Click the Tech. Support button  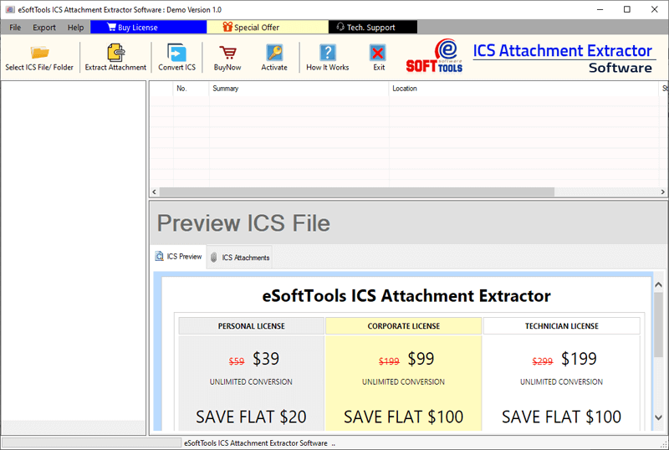(373, 28)
